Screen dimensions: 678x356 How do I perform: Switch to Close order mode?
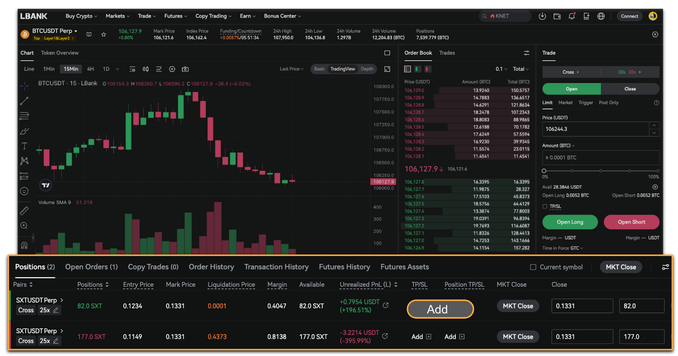(630, 89)
